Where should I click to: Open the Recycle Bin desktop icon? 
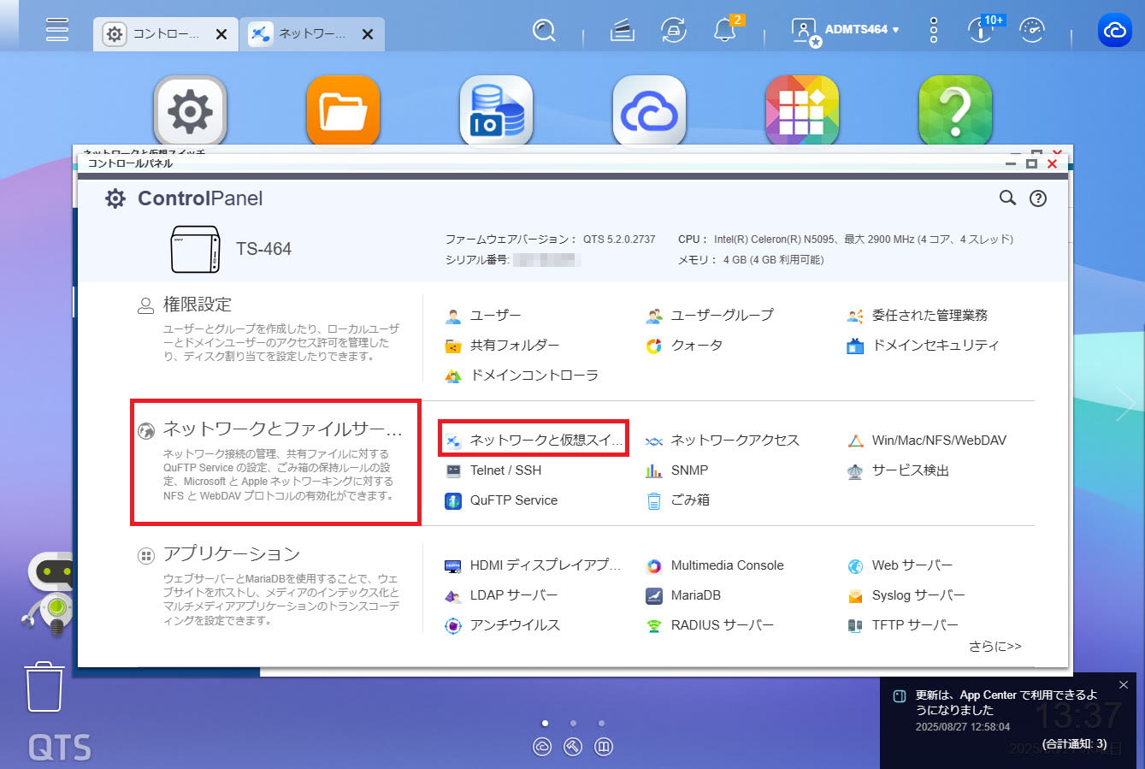44,687
